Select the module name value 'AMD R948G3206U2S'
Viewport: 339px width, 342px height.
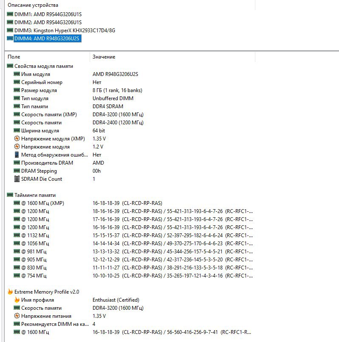pyautogui.click(x=115, y=74)
